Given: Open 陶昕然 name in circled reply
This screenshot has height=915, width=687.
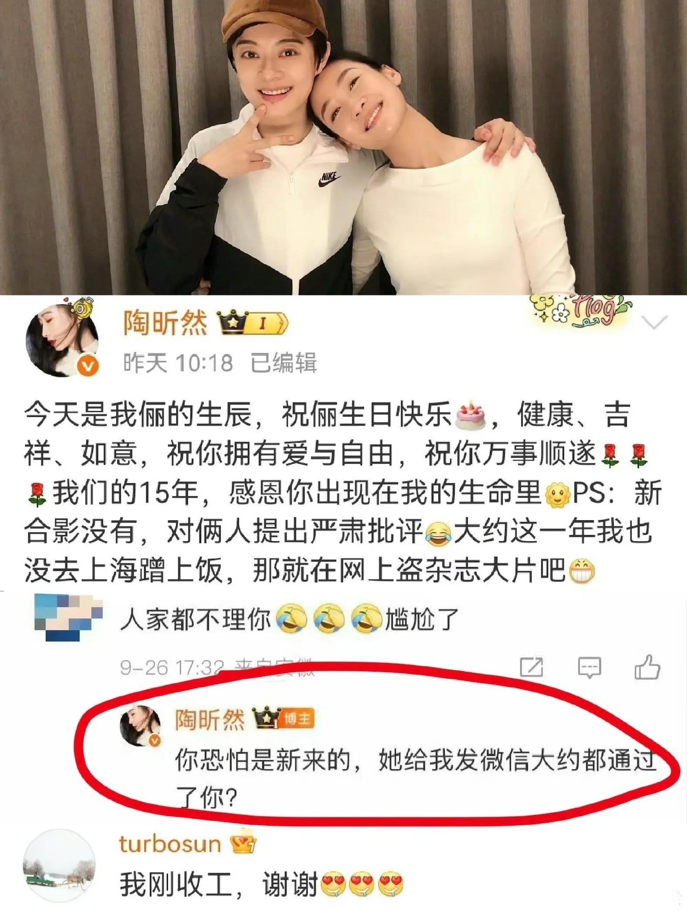Looking at the screenshot, I should click(210, 719).
